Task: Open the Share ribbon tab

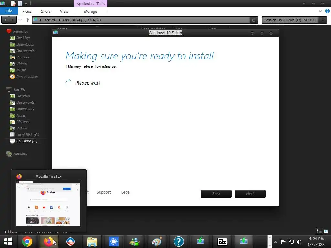Action: point(46,11)
